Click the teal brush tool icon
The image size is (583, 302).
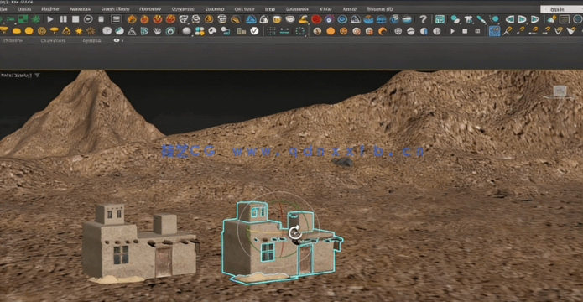click(481, 19)
